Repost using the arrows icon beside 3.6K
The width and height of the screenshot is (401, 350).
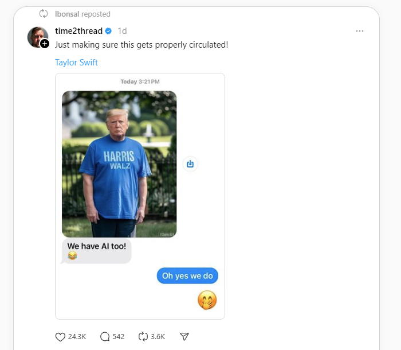pos(144,337)
